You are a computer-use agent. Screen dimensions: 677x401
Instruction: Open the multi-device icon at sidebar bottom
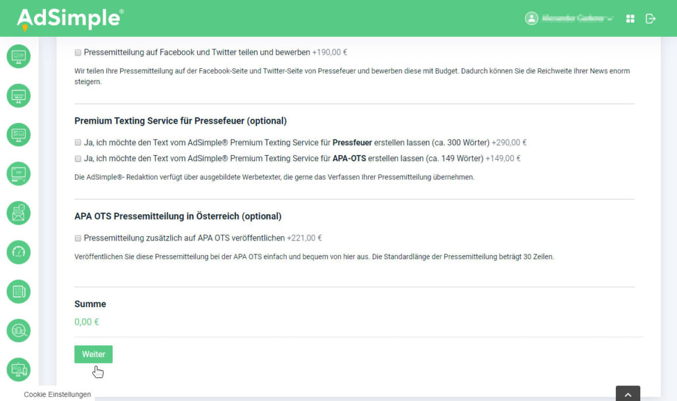(18, 369)
